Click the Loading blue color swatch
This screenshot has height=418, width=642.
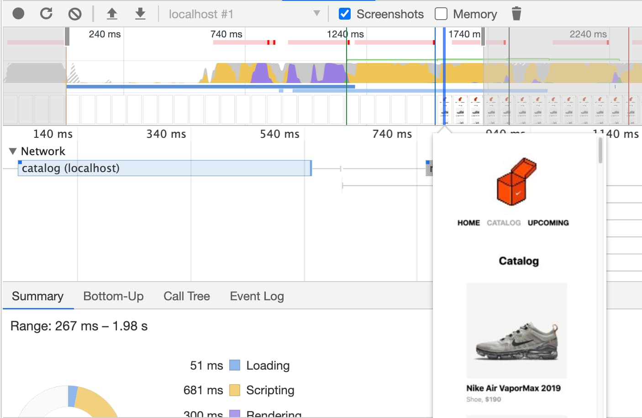234,365
